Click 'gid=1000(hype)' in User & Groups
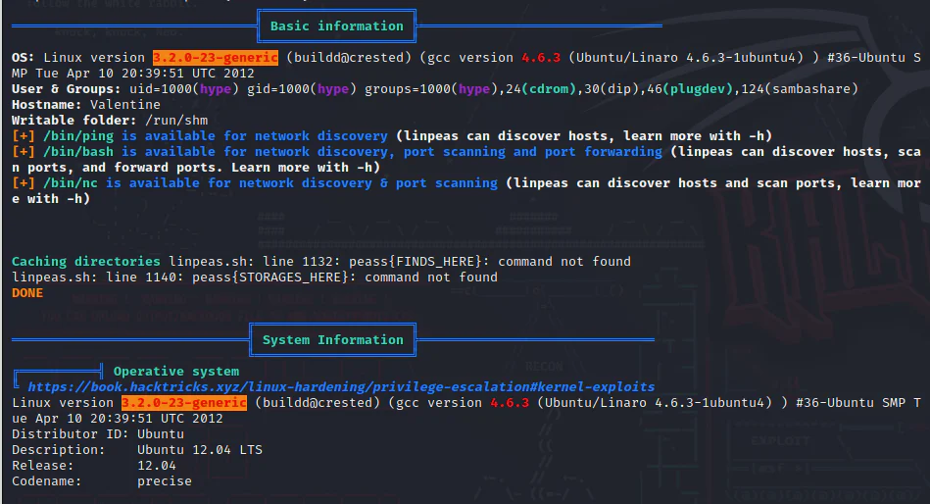The height and width of the screenshot is (504, 930). pyautogui.click(x=302, y=89)
